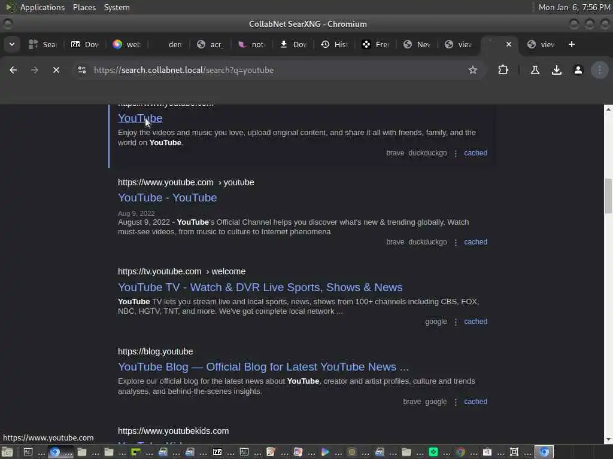This screenshot has width=613, height=459.
Task: Click 'https://tv.youtube.com › welcome' URL text
Action: coord(182,271)
